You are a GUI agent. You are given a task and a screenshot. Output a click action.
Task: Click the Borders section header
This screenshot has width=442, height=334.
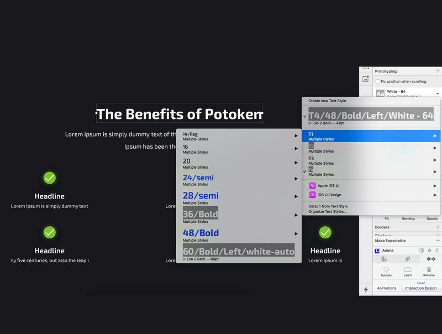pyautogui.click(x=382, y=227)
